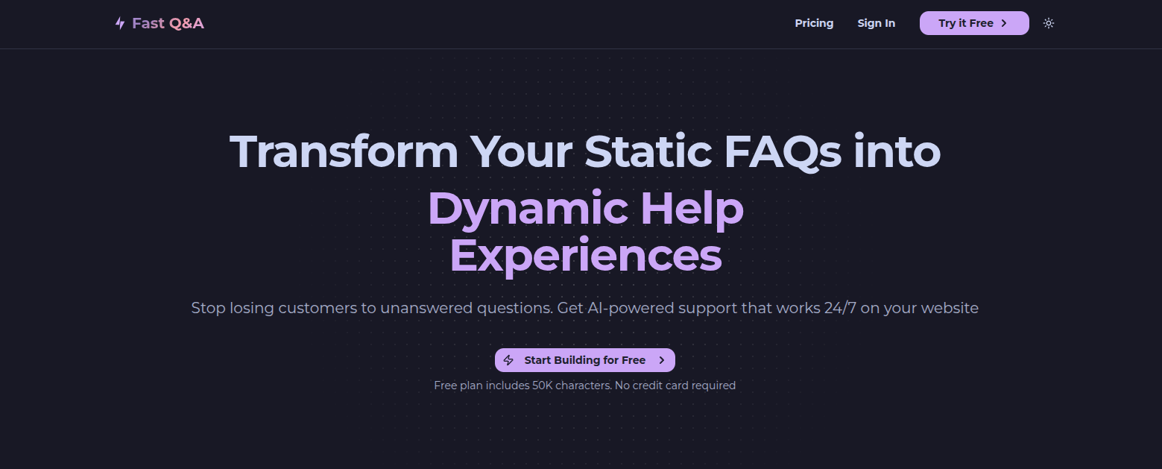Toggle light theme with the sun icon

point(1049,23)
